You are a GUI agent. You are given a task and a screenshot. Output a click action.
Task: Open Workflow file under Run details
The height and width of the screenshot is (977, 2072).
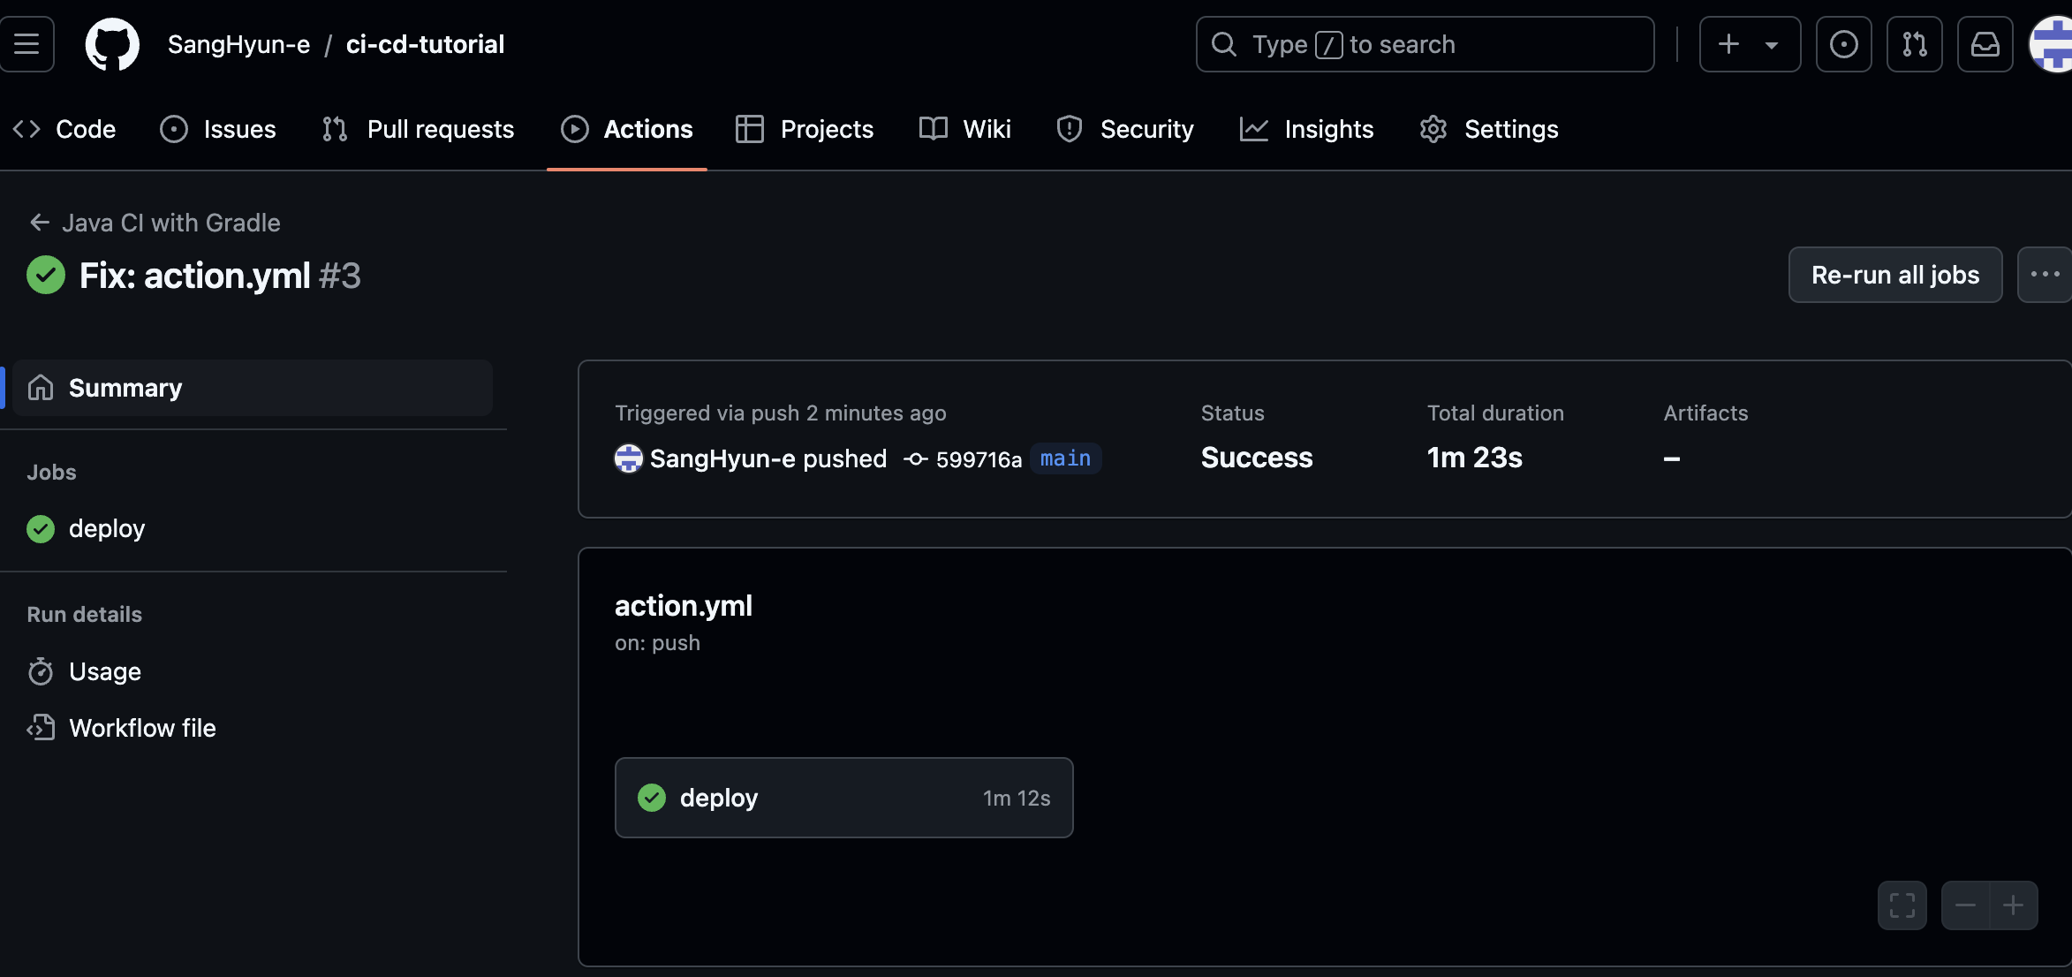click(141, 728)
